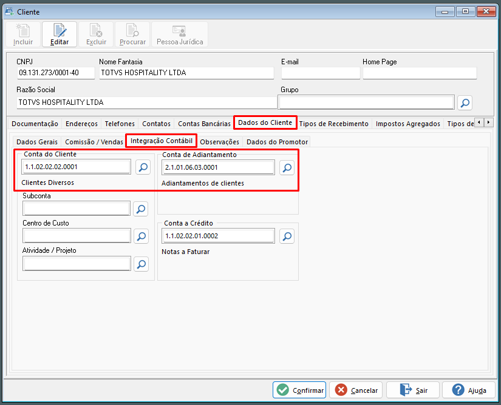Click the Procurar toolbar button
The image size is (501, 405).
132,35
